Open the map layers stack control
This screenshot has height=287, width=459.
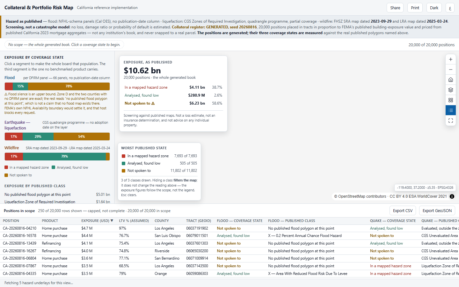coord(450,90)
